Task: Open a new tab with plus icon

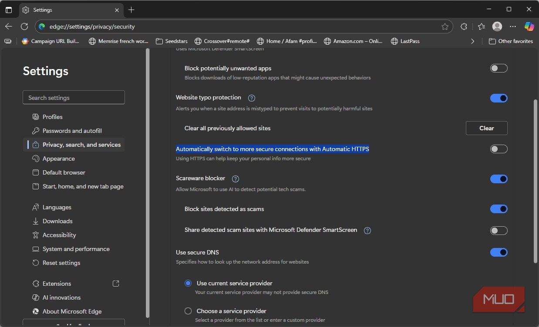Action: pos(131,10)
